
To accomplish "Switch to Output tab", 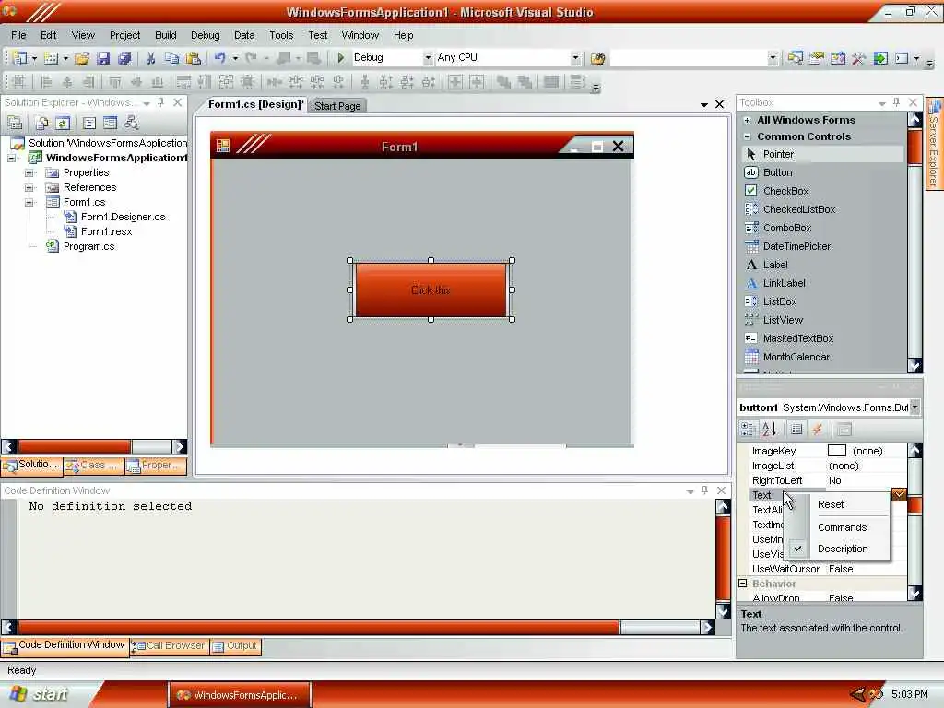I will coord(235,646).
